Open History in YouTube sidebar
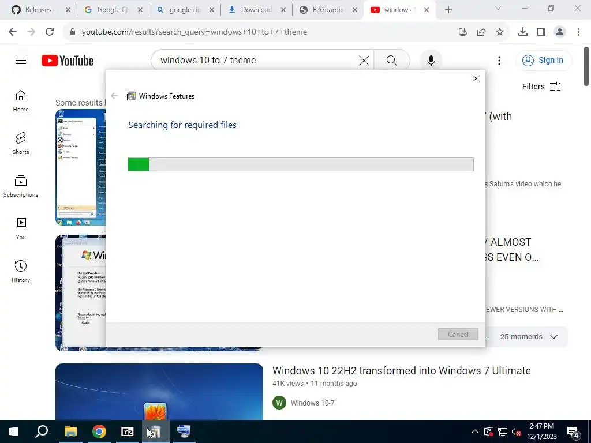Image resolution: width=591 pixels, height=443 pixels. [21, 271]
